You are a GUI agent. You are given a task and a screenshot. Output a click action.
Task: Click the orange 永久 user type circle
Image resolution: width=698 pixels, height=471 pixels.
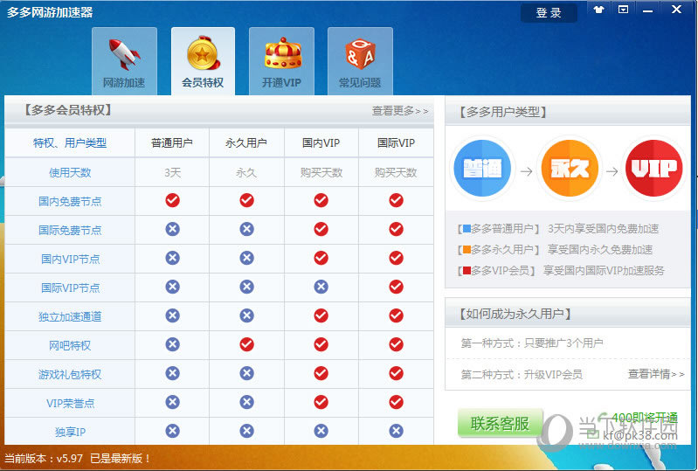point(569,170)
